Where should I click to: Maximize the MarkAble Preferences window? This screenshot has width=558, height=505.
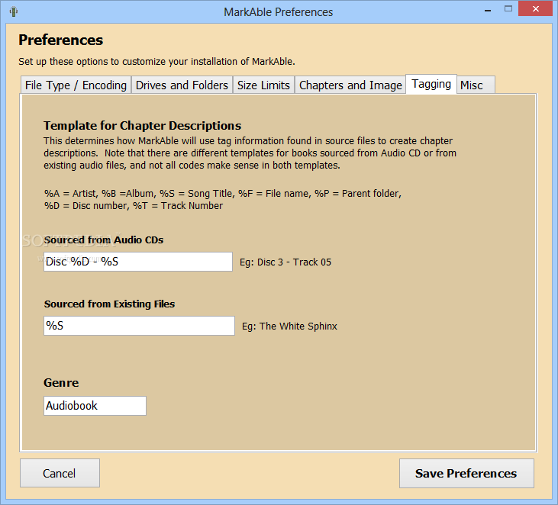coord(508,9)
